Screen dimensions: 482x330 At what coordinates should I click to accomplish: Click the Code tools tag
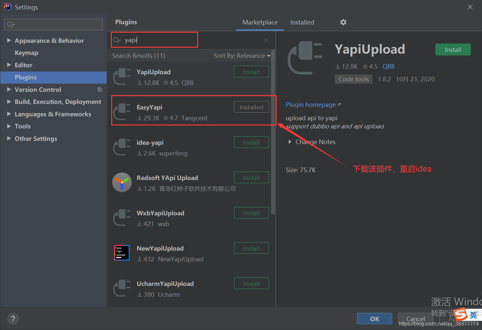pyautogui.click(x=353, y=79)
